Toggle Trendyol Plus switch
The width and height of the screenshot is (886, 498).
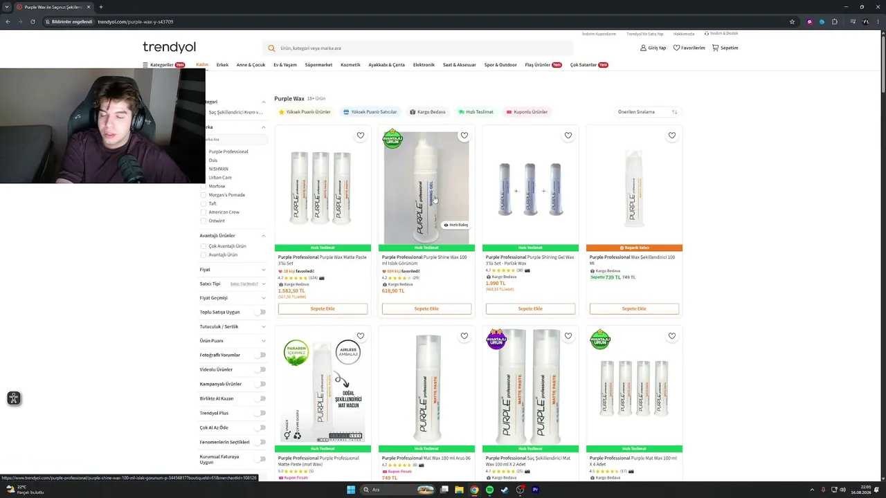point(261,413)
